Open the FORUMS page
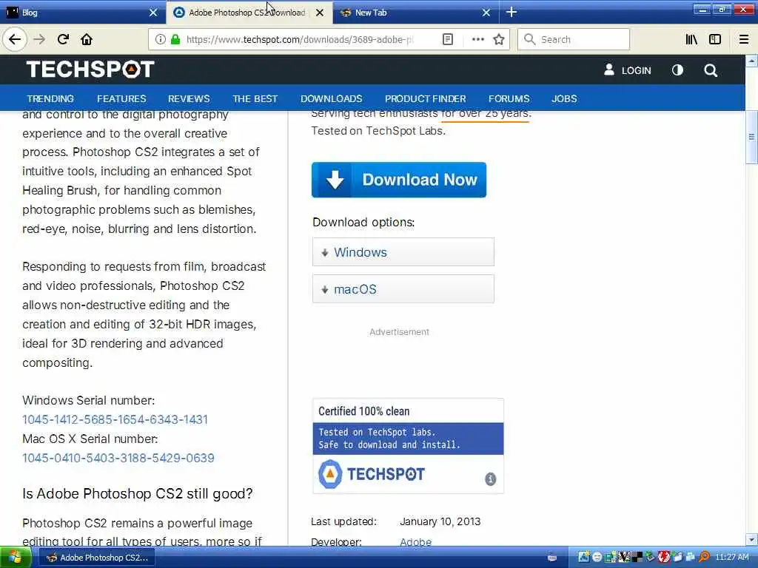The image size is (758, 568). tap(509, 98)
